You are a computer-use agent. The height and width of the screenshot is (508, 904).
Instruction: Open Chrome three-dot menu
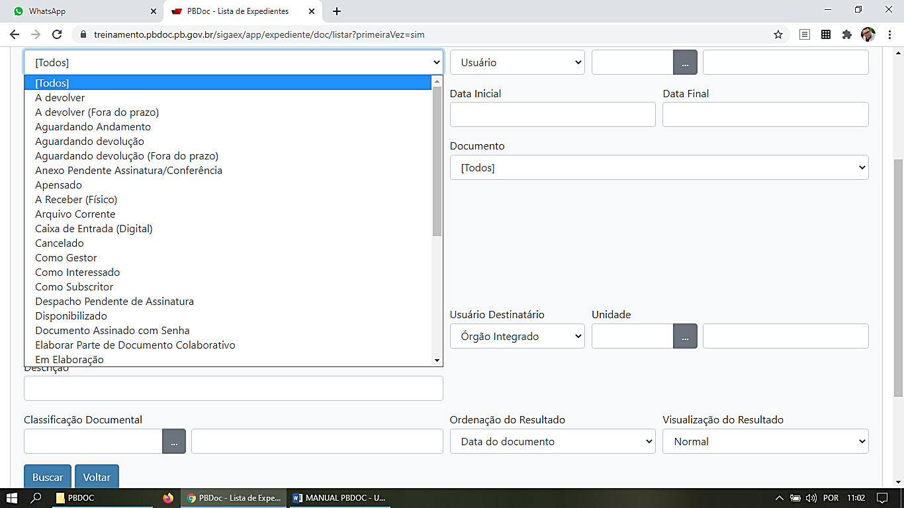click(x=890, y=34)
